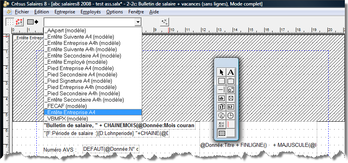Choose '_Entête Suivante A4h (modèle)'
This screenshot has width=348, height=163.
click(x=93, y=49)
